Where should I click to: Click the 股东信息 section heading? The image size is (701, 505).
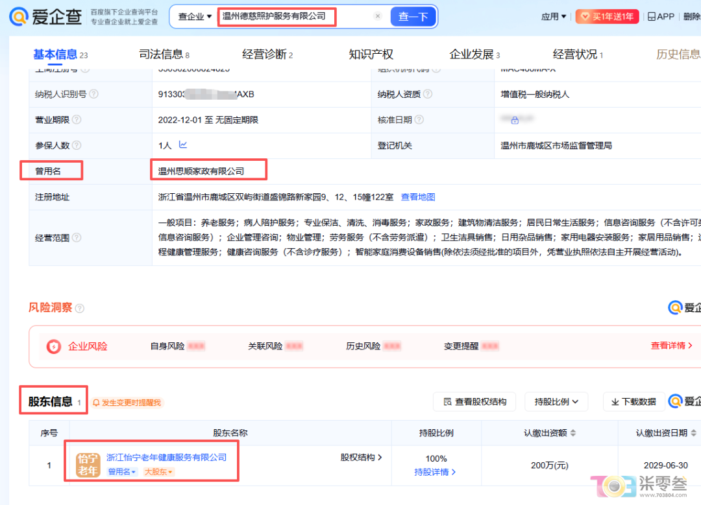(50, 401)
